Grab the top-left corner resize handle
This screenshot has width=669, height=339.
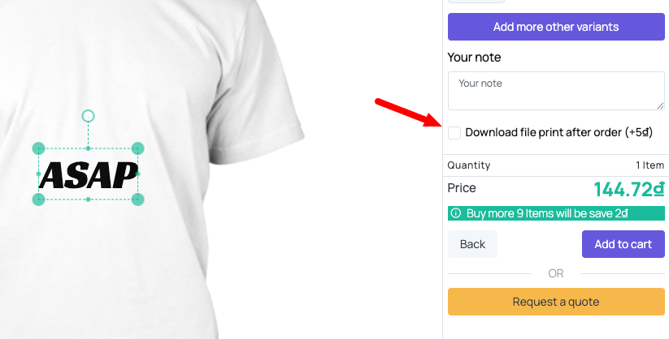38,148
